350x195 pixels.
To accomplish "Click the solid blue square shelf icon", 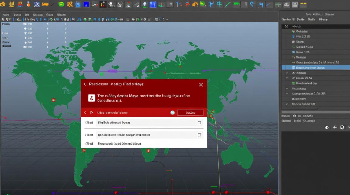I will [x=86, y=4].
